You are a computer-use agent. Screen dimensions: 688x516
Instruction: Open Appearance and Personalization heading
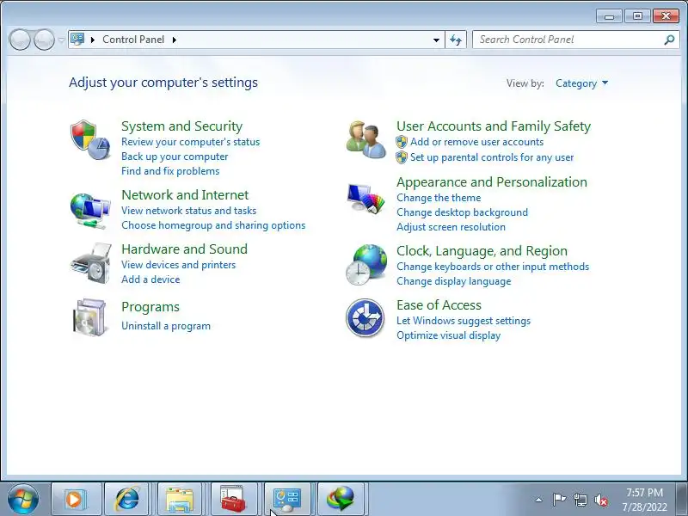click(491, 182)
